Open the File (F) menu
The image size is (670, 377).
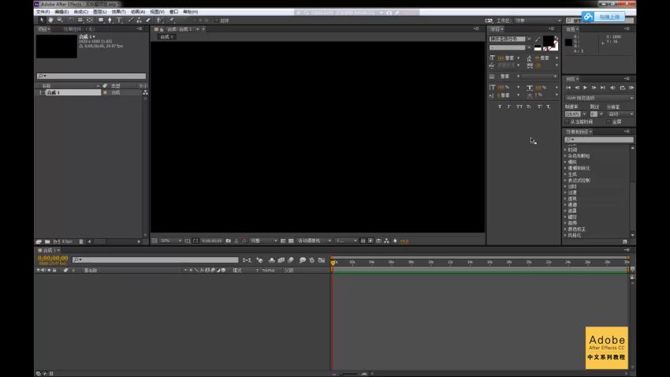pyautogui.click(x=43, y=12)
